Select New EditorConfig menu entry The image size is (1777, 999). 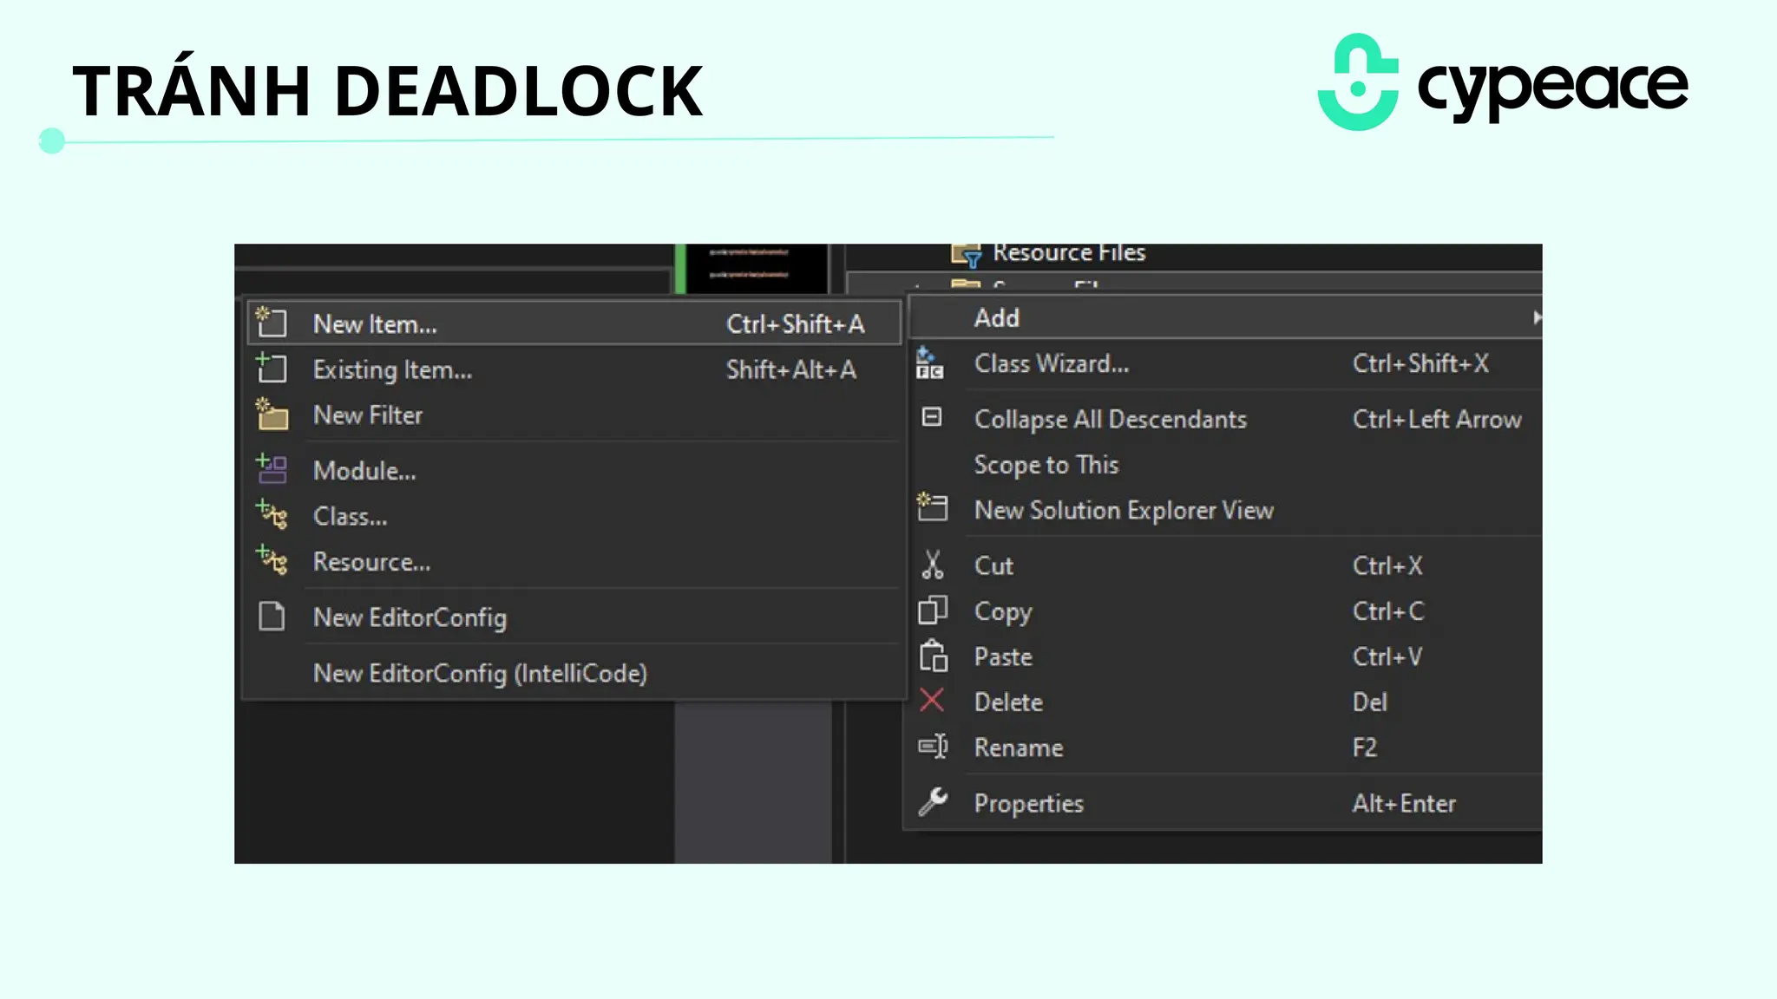tap(574, 617)
